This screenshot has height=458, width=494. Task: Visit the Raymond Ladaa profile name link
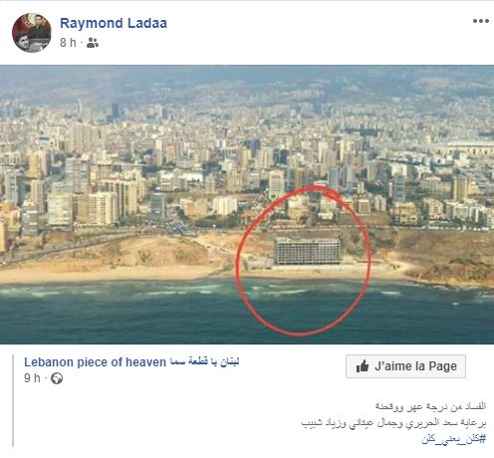[x=114, y=23]
